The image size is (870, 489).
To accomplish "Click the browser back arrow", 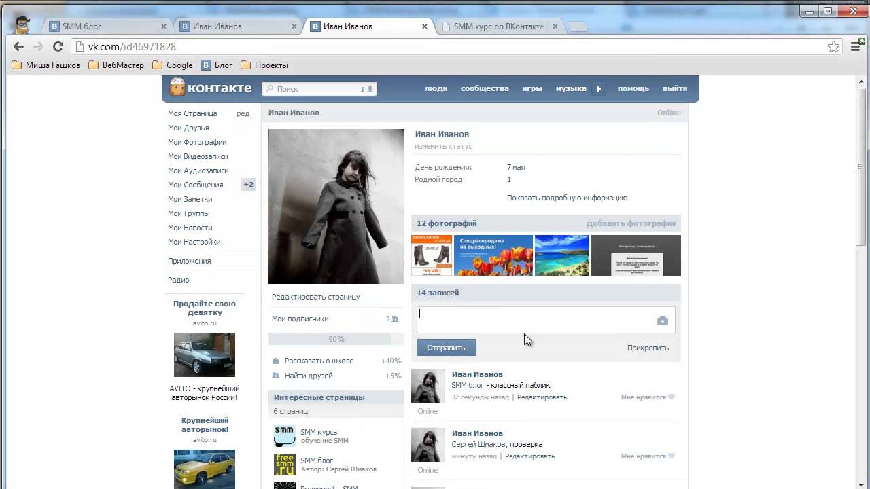I will [x=18, y=47].
